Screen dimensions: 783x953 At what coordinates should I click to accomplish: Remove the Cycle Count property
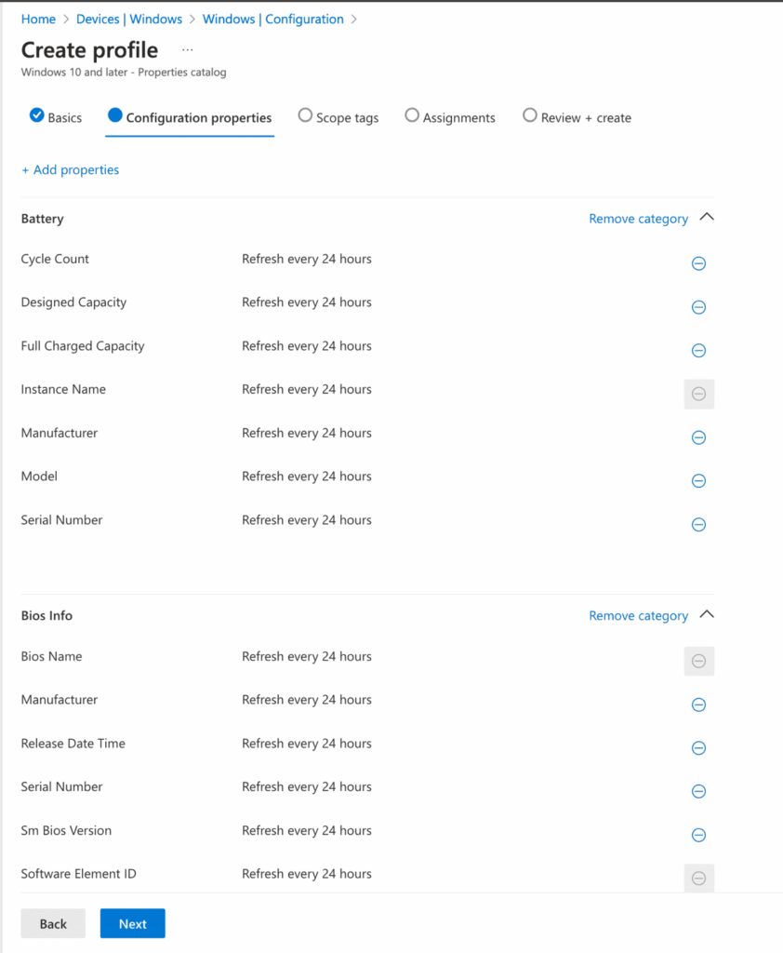tap(698, 263)
